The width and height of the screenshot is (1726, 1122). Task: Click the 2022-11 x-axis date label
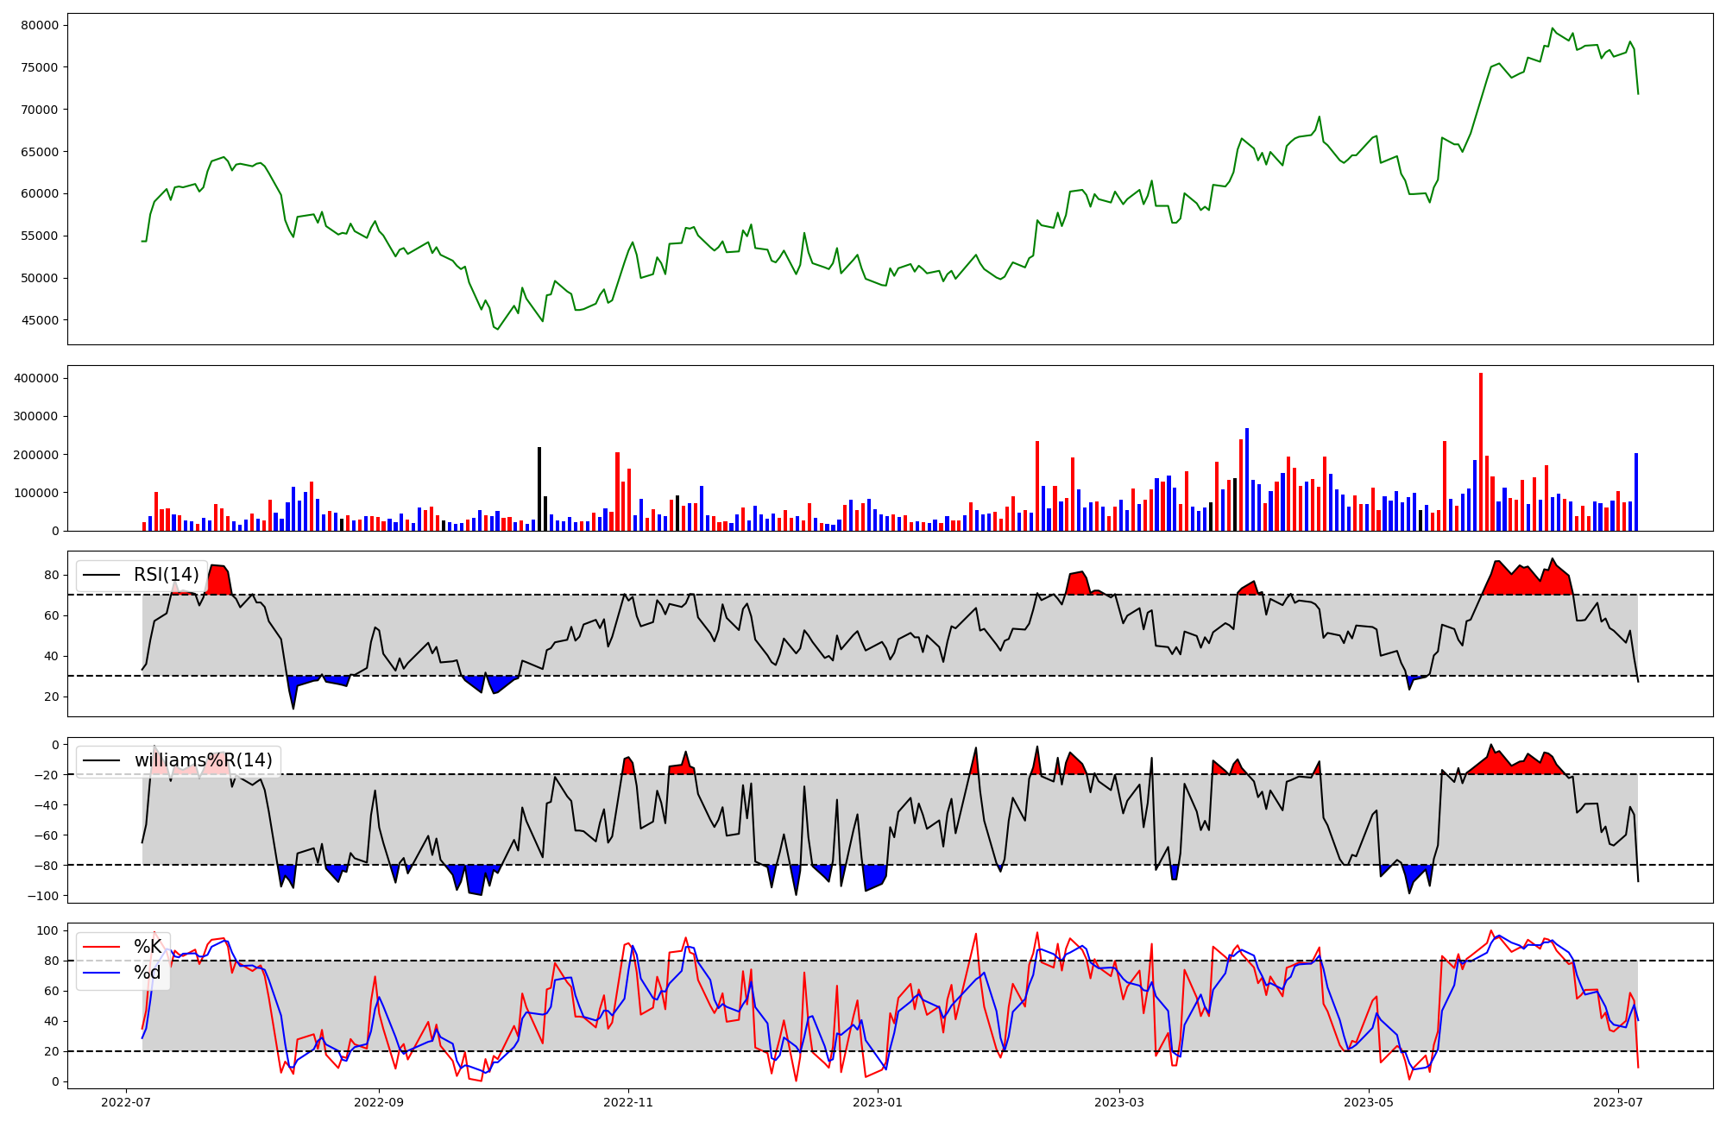[x=628, y=1102]
